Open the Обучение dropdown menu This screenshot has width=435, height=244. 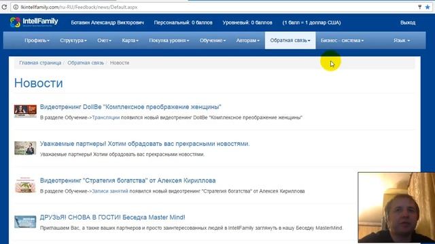click(213, 41)
